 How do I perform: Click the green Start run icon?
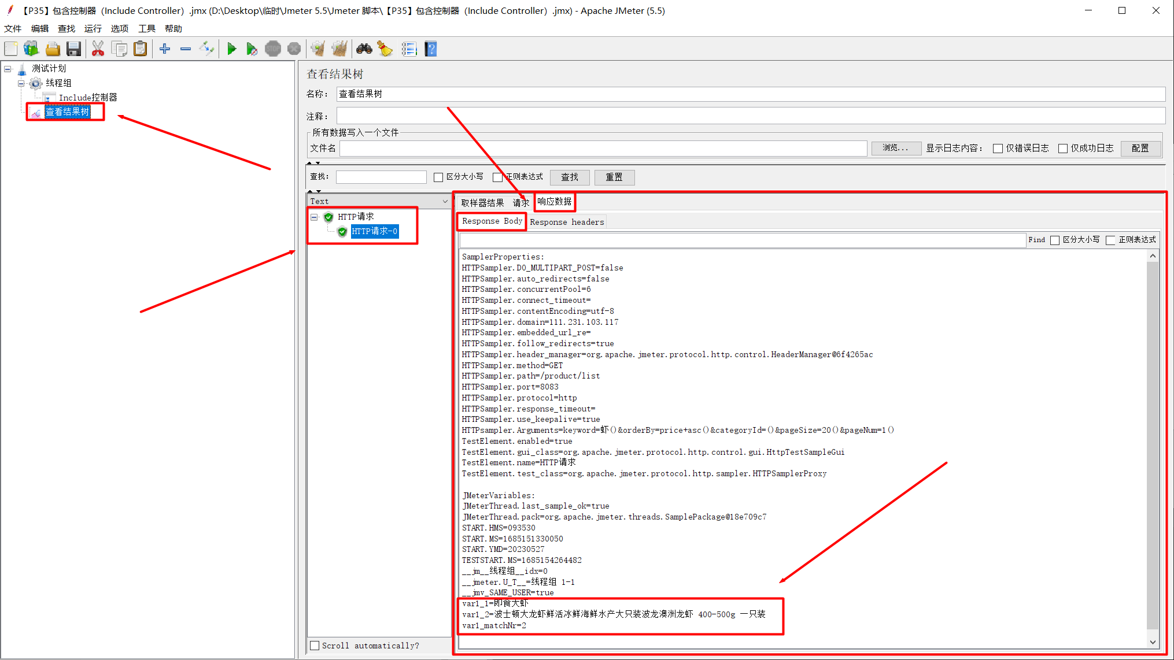pyautogui.click(x=231, y=49)
